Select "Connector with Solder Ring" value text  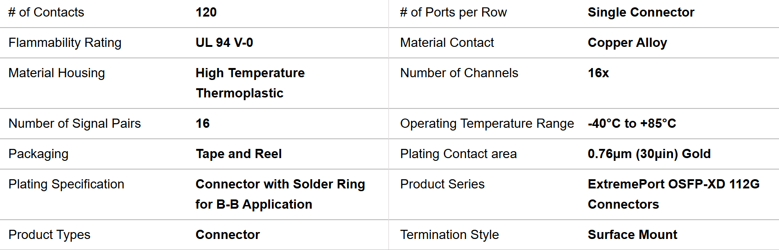point(280,184)
